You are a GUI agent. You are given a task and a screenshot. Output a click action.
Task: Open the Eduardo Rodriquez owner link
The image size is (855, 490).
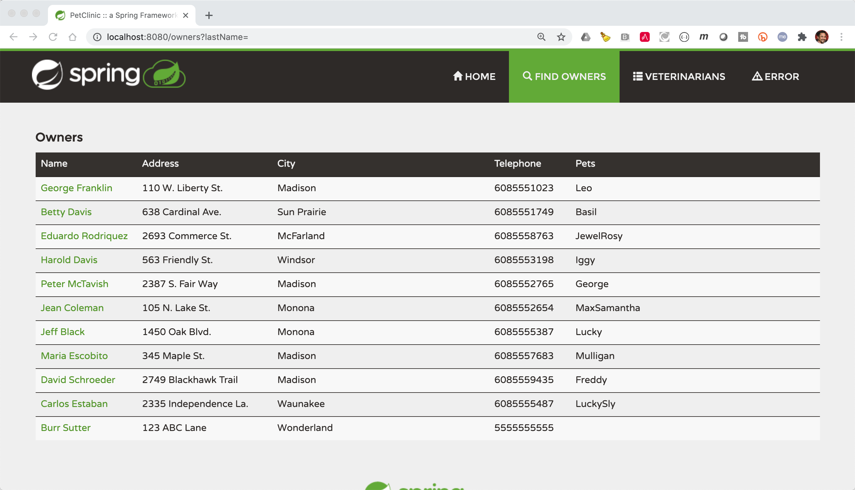pyautogui.click(x=84, y=235)
